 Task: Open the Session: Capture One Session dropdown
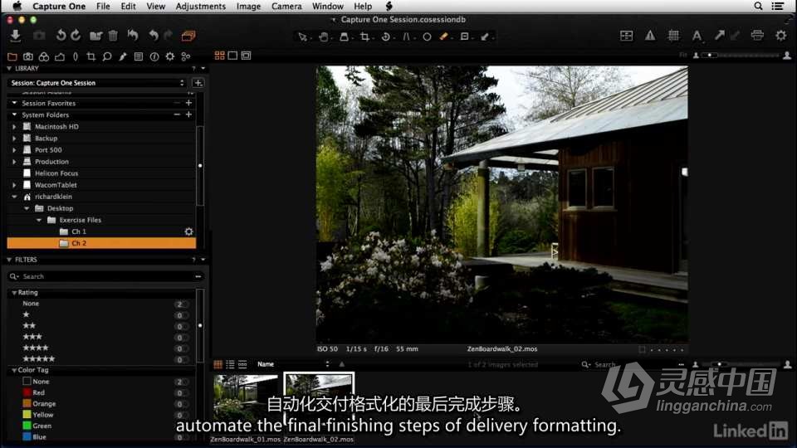coord(98,83)
